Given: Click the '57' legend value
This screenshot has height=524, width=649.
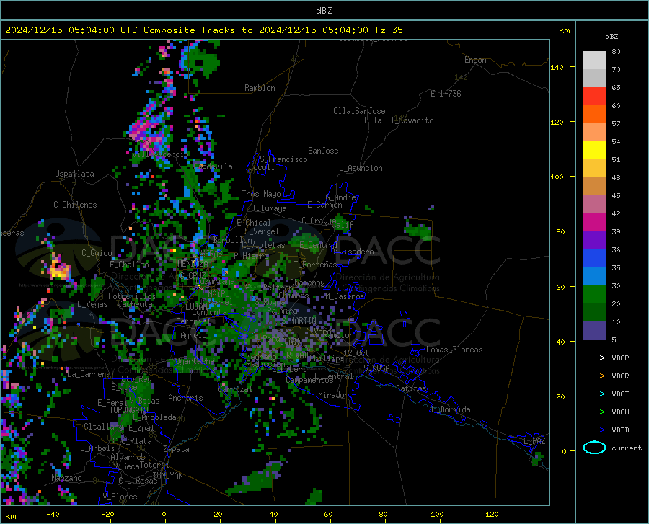Looking at the screenshot, I should [616, 124].
